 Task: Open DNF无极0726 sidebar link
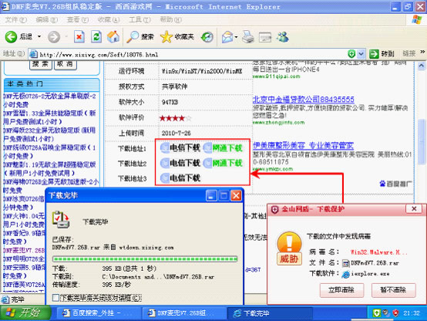[49, 100]
